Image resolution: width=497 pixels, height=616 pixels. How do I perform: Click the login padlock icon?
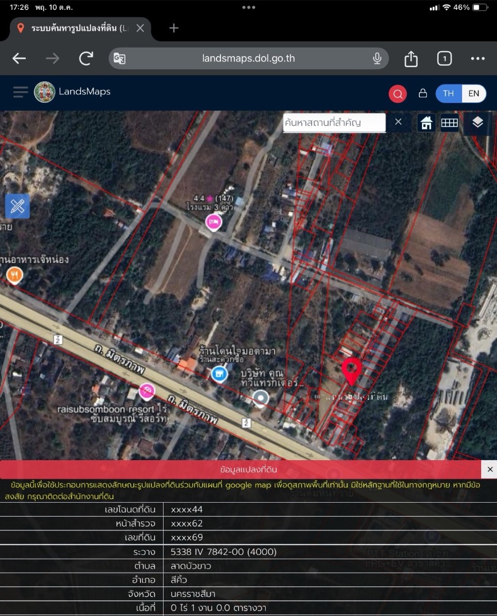423,93
